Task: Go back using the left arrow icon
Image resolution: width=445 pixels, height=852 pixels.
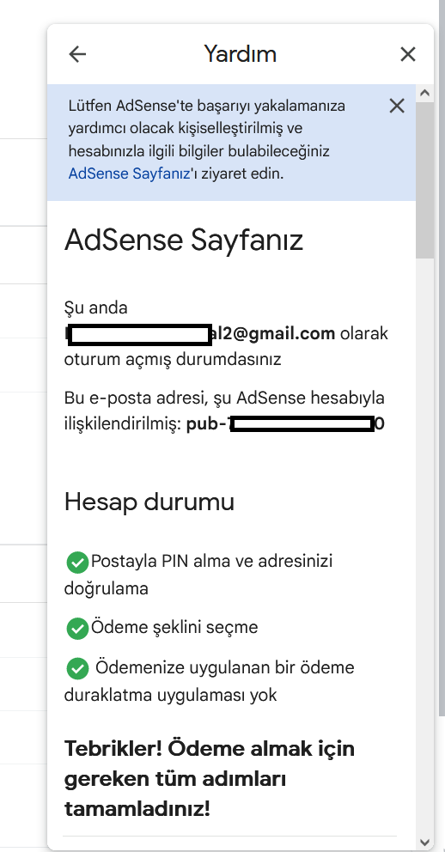Action: pyautogui.click(x=77, y=54)
